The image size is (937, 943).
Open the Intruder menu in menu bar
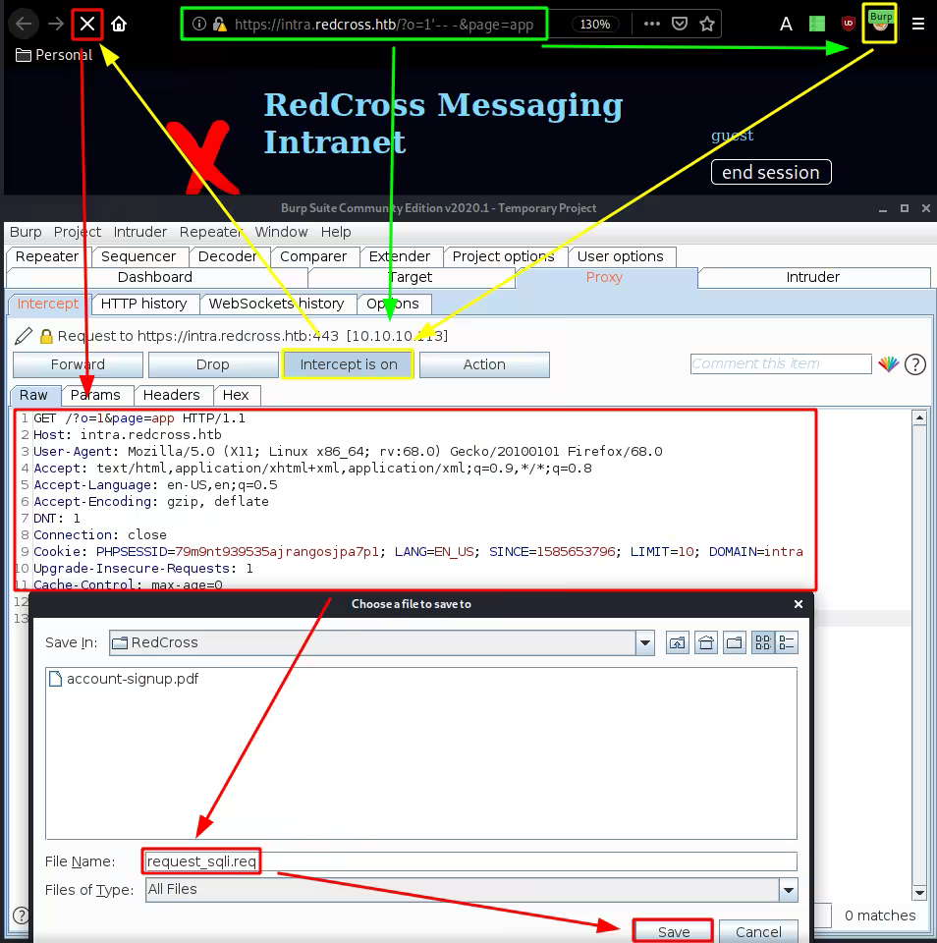[x=140, y=232]
